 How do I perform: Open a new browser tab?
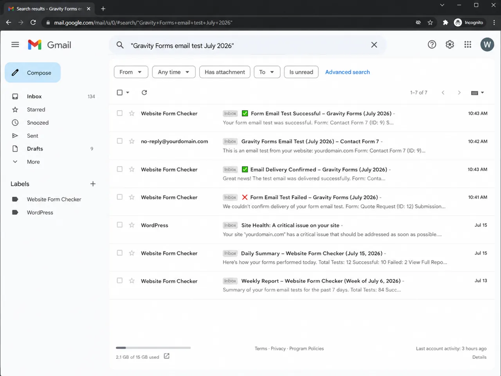click(103, 9)
